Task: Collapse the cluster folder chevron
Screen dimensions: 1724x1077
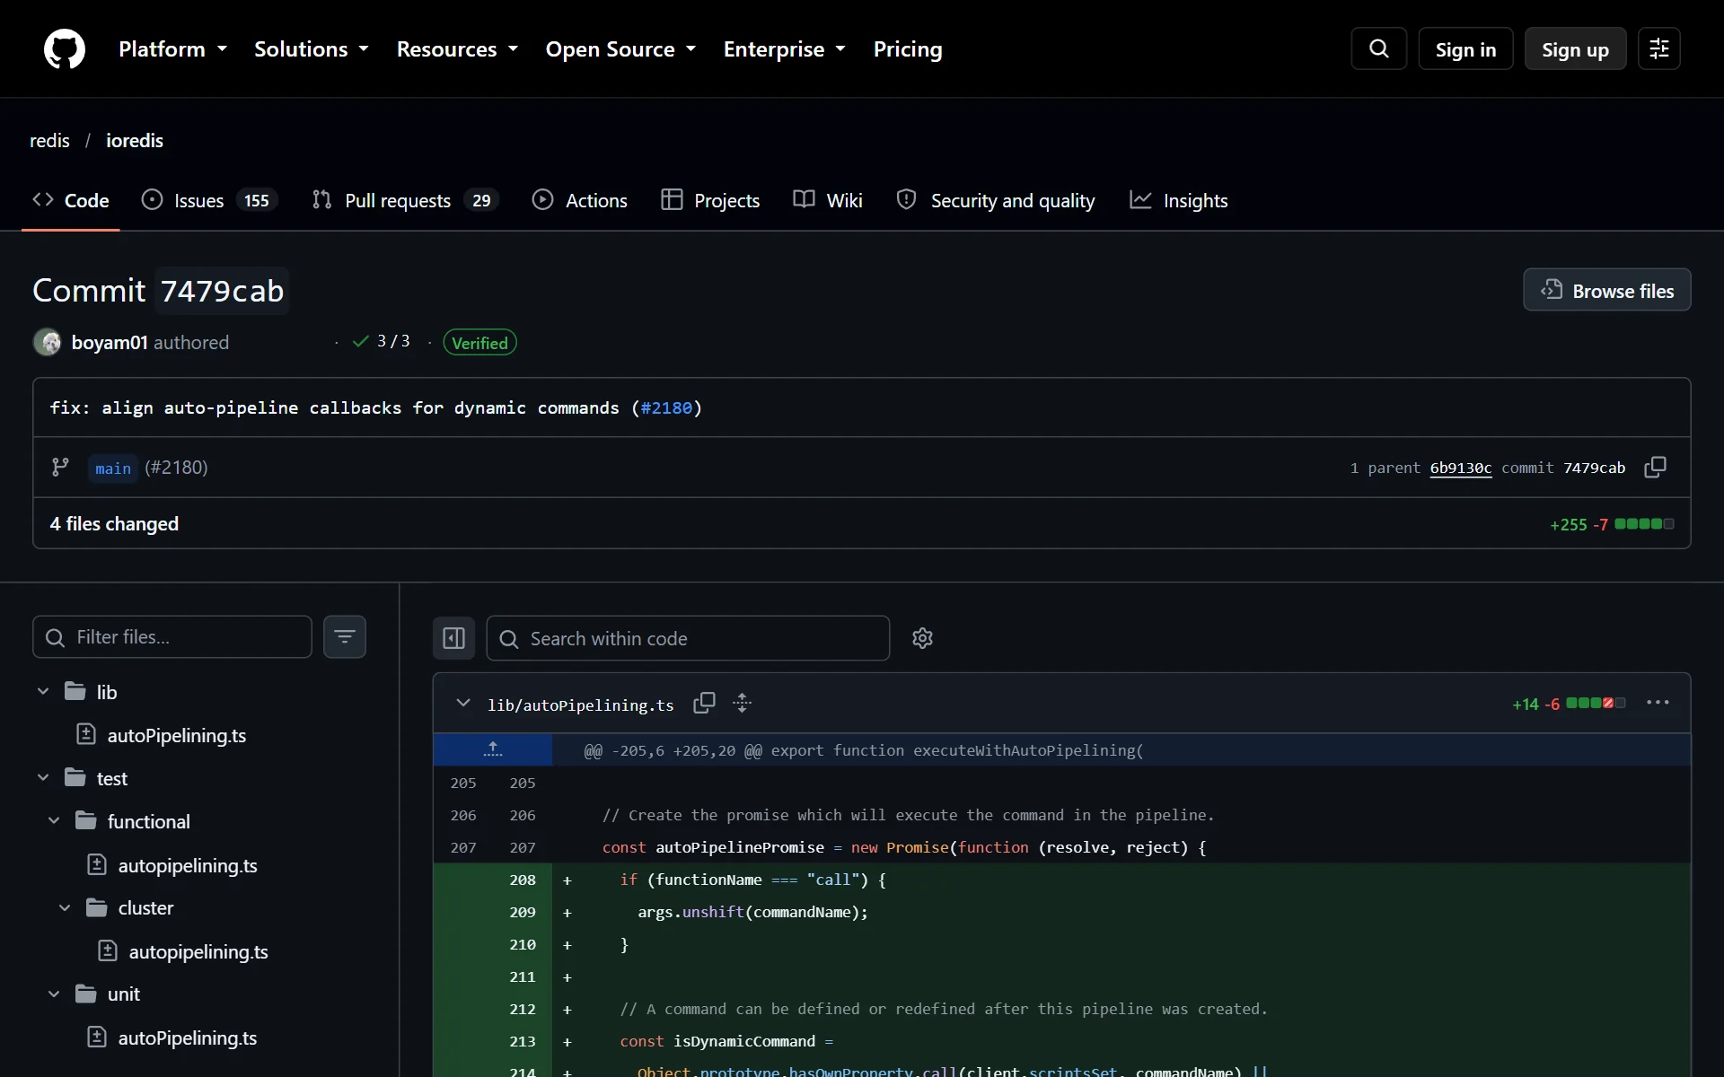Action: (x=65, y=907)
